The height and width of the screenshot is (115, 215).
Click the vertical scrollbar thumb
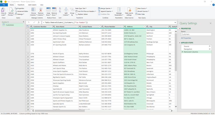pos(176,52)
